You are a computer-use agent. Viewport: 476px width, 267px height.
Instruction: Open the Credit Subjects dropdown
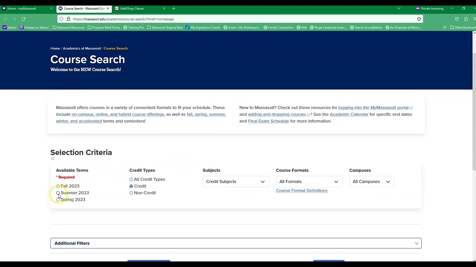point(236,181)
